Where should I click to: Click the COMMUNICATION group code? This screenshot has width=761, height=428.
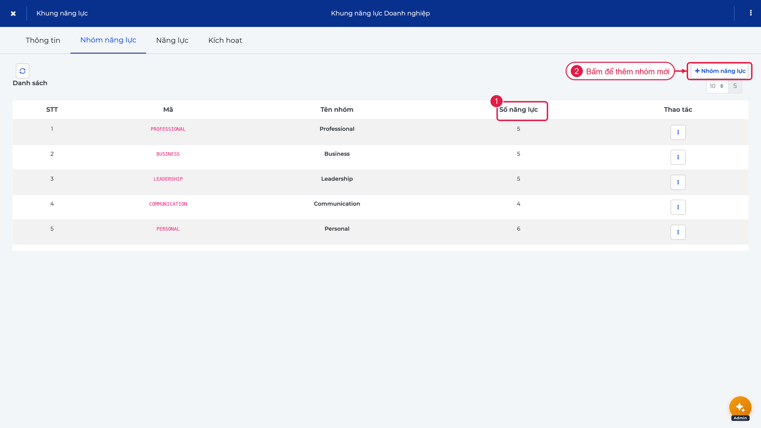tap(168, 204)
